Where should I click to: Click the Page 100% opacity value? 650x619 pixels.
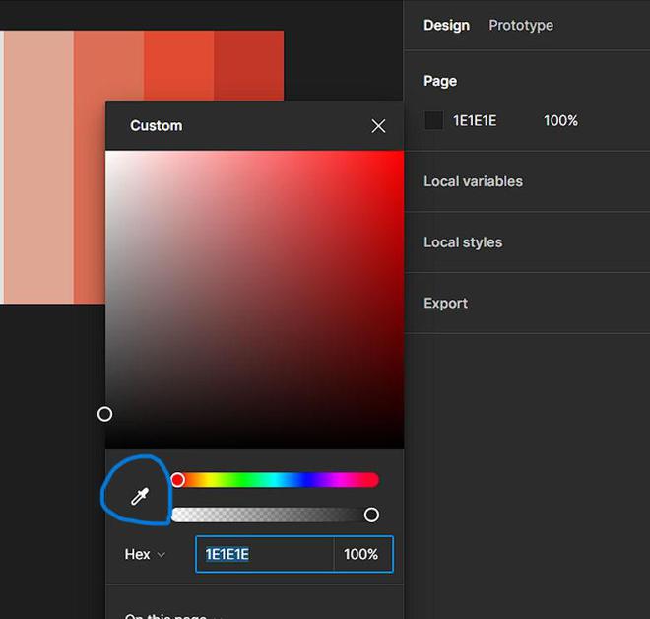pyautogui.click(x=560, y=120)
